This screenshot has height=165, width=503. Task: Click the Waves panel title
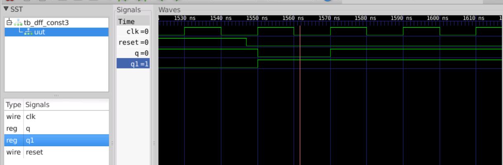170,10
